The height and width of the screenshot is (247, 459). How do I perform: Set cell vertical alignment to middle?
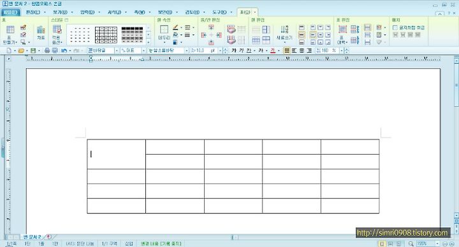(x=302, y=35)
